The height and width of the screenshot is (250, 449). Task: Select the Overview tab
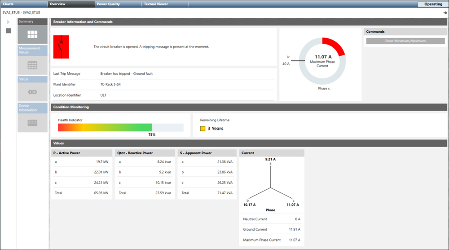(57, 4)
